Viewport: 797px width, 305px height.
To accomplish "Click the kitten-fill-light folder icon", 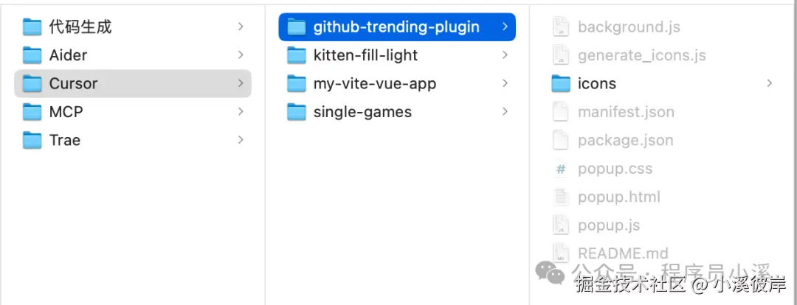I will (296, 55).
